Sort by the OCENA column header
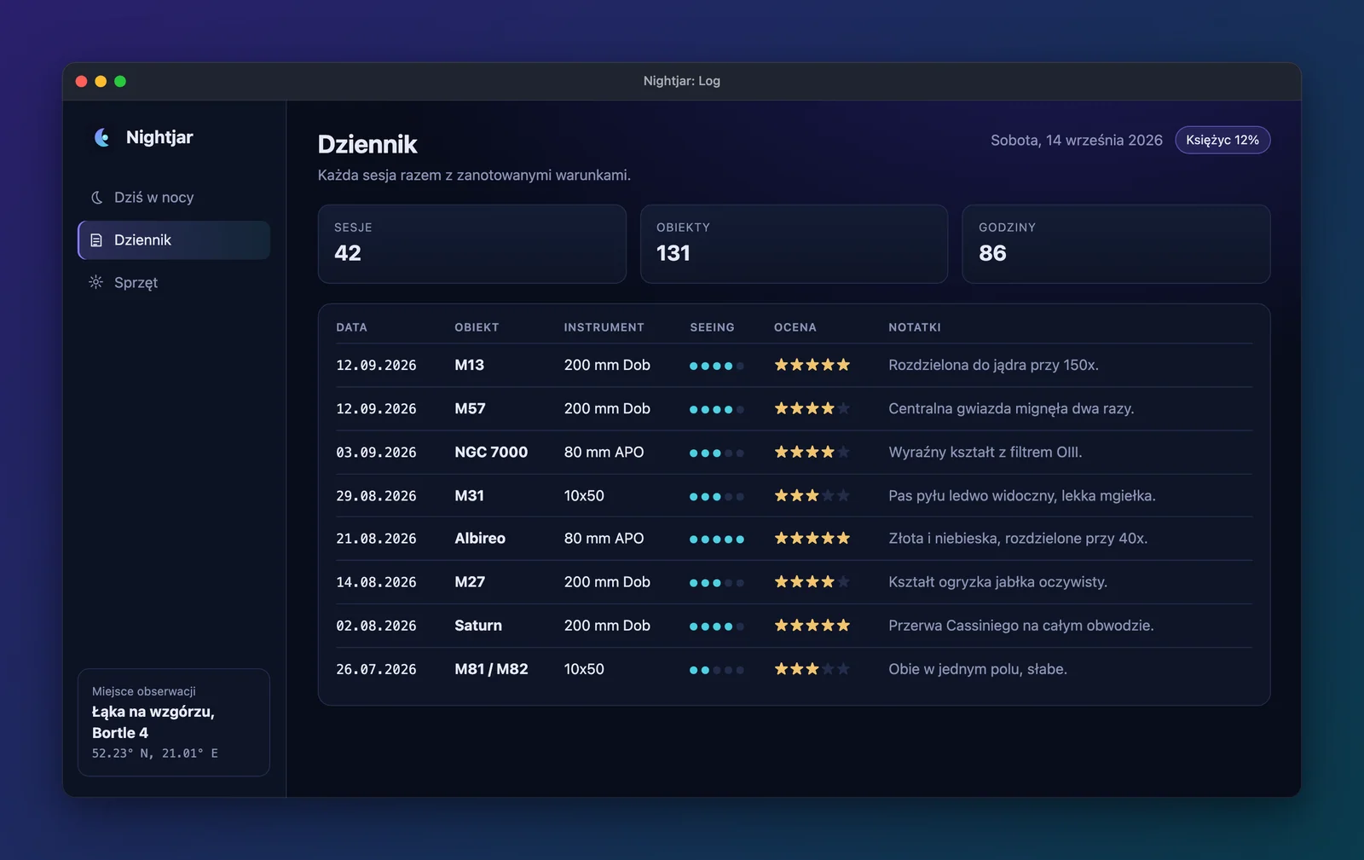 (x=795, y=327)
